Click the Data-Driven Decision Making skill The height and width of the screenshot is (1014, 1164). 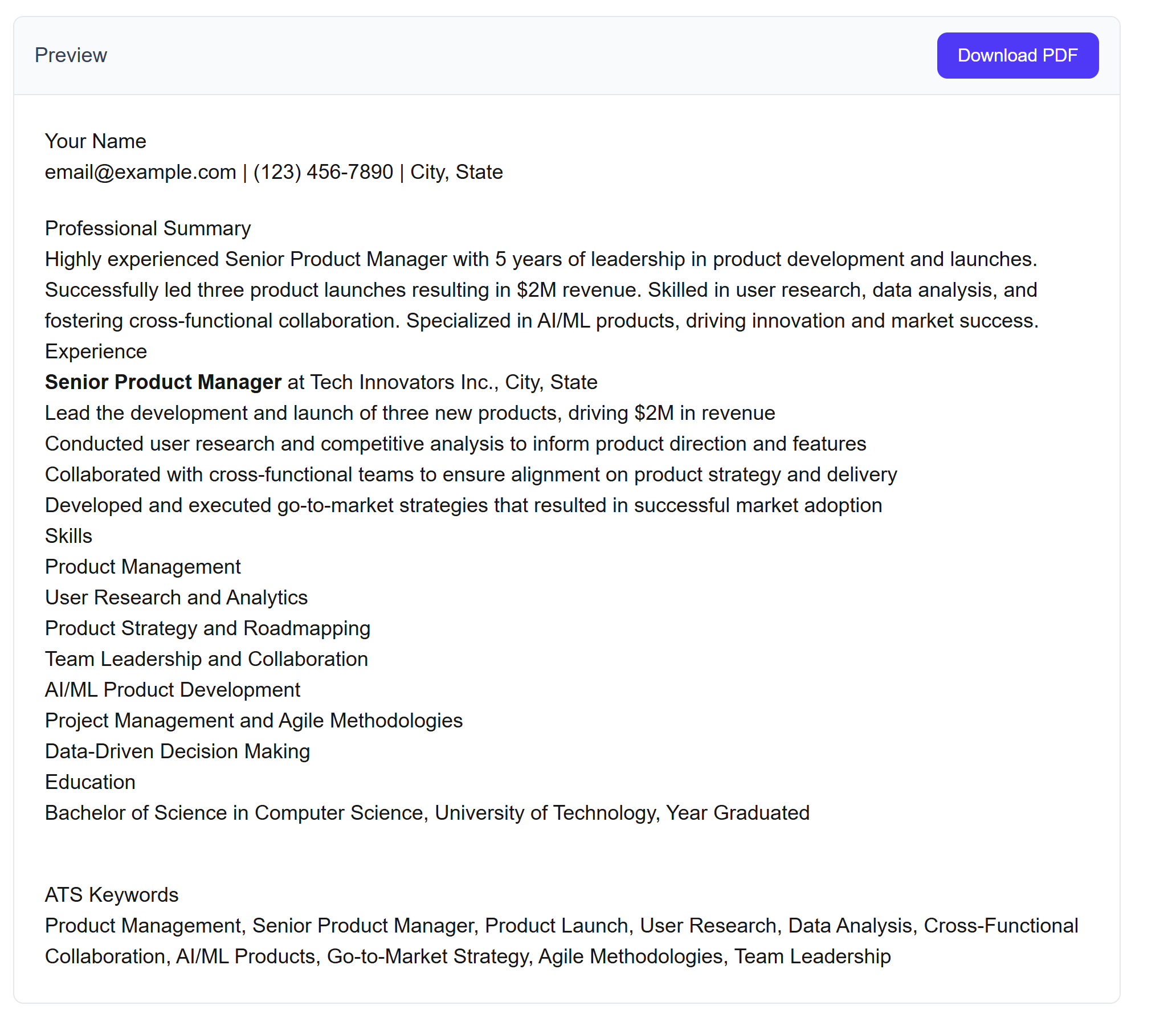pyautogui.click(x=177, y=751)
